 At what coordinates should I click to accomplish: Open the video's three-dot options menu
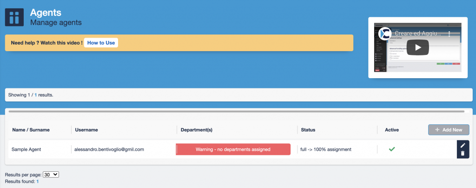[450, 34]
